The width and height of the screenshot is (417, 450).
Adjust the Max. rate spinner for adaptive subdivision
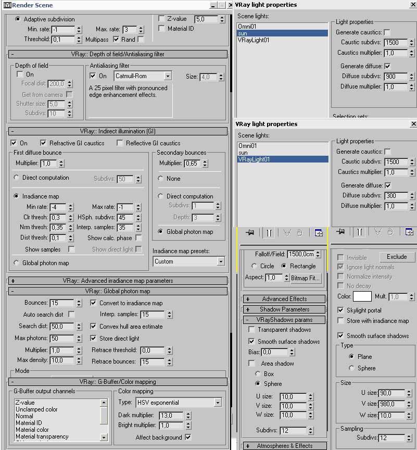141,30
